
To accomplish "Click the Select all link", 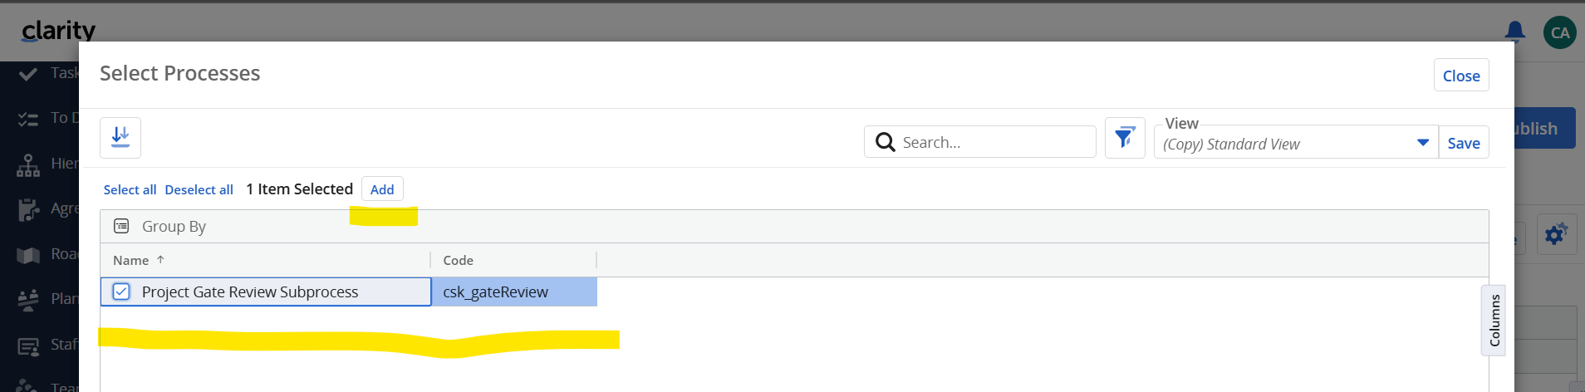I will [x=130, y=189].
